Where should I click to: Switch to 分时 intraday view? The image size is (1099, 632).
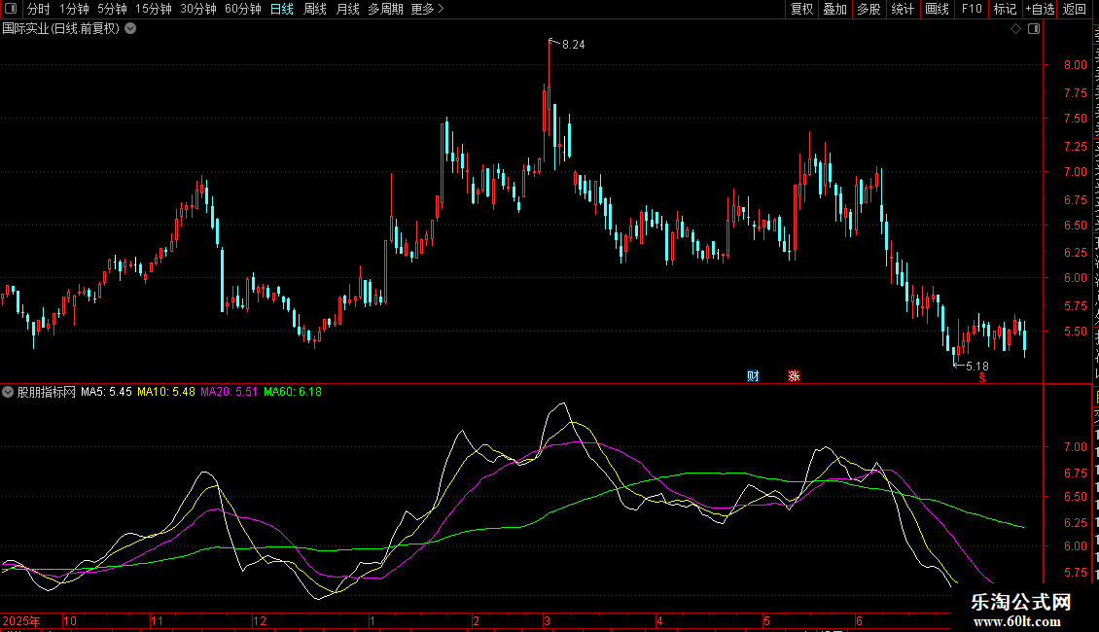coord(39,9)
